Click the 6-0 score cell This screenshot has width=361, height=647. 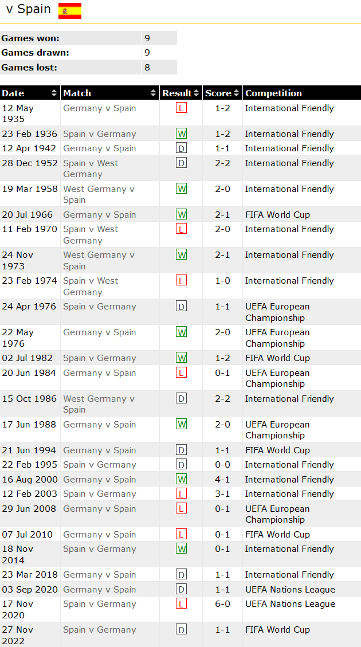(222, 604)
